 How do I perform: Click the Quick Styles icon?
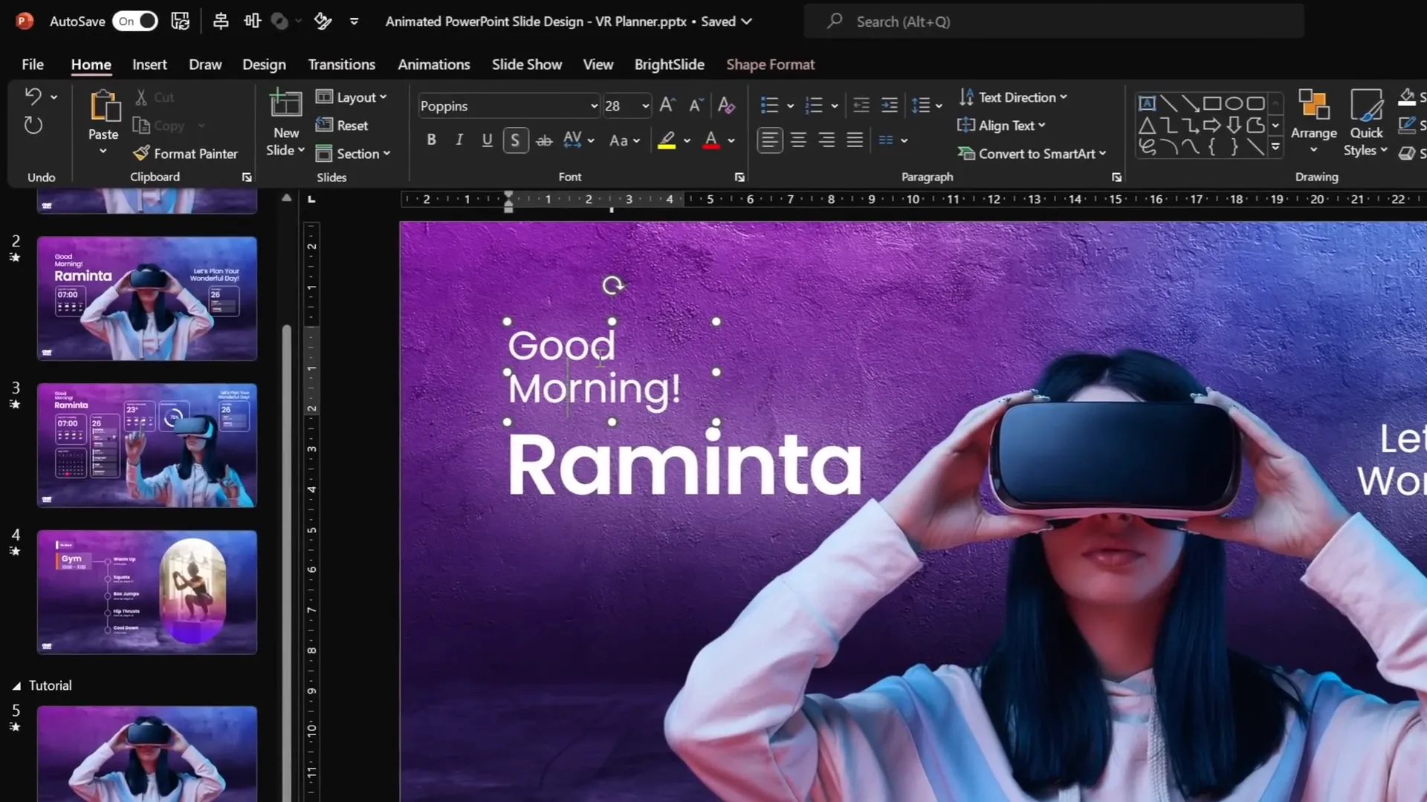click(x=1366, y=105)
